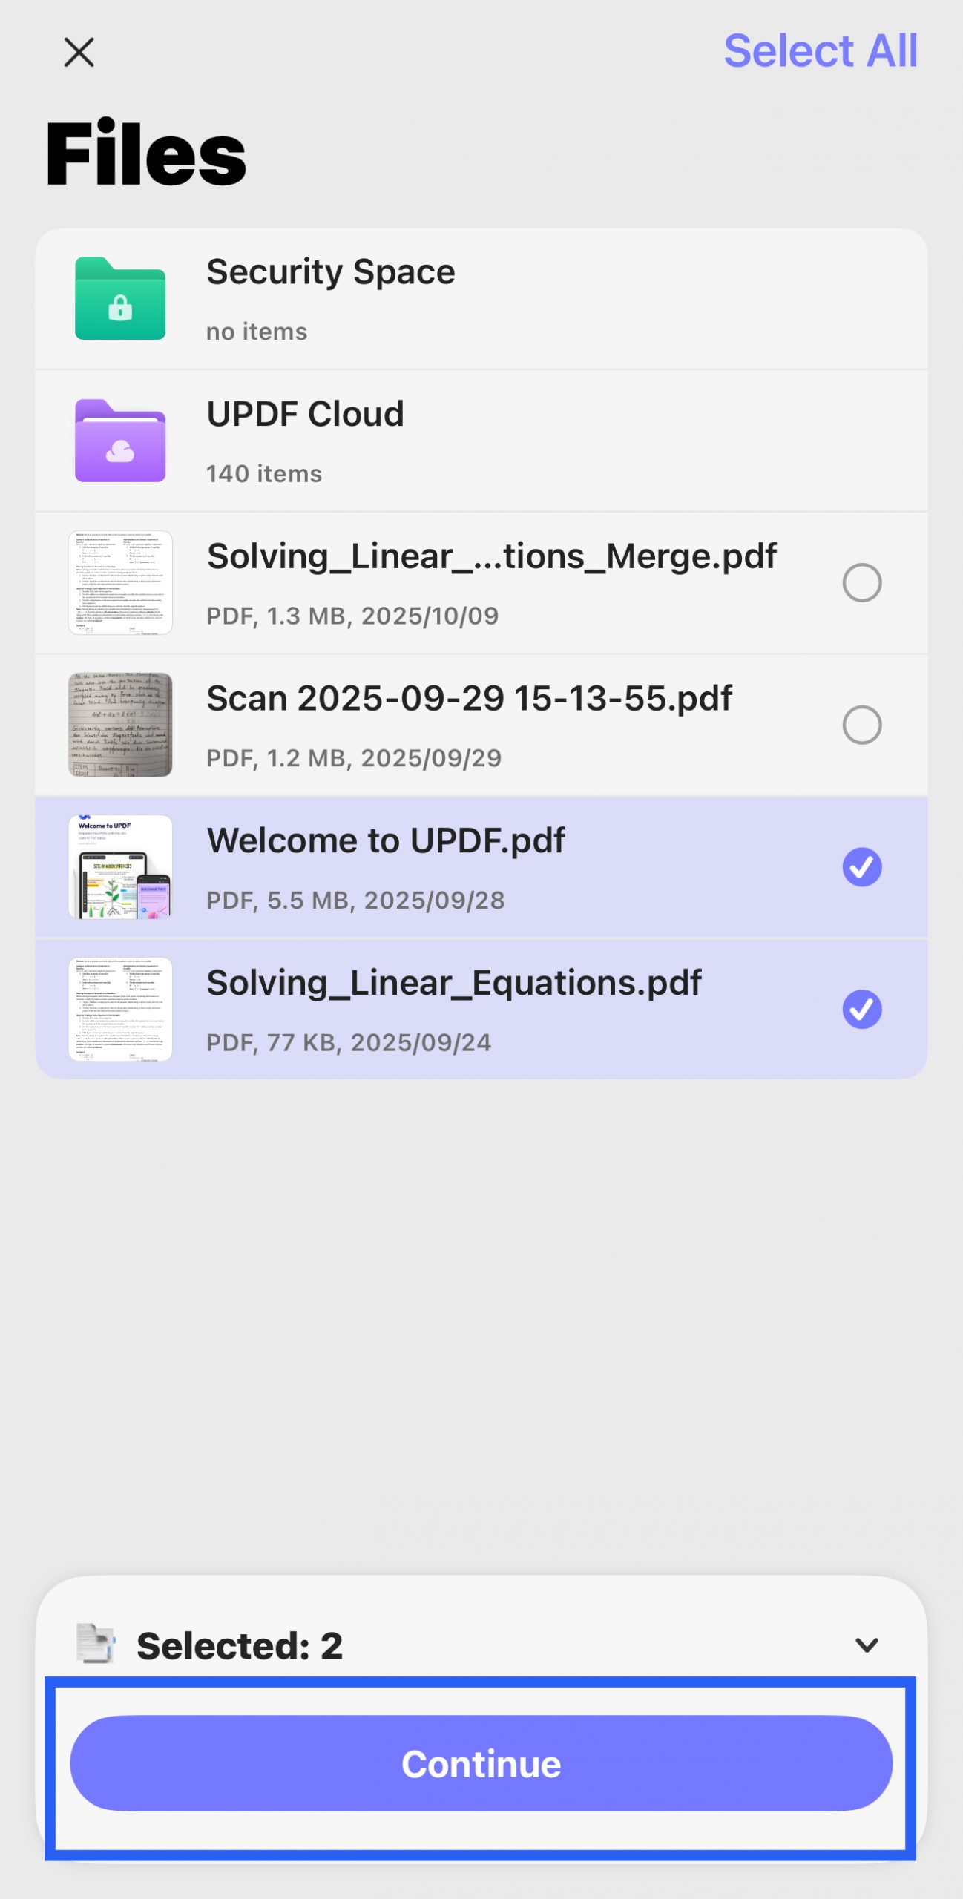Close the file picker with the X icon

(x=78, y=52)
